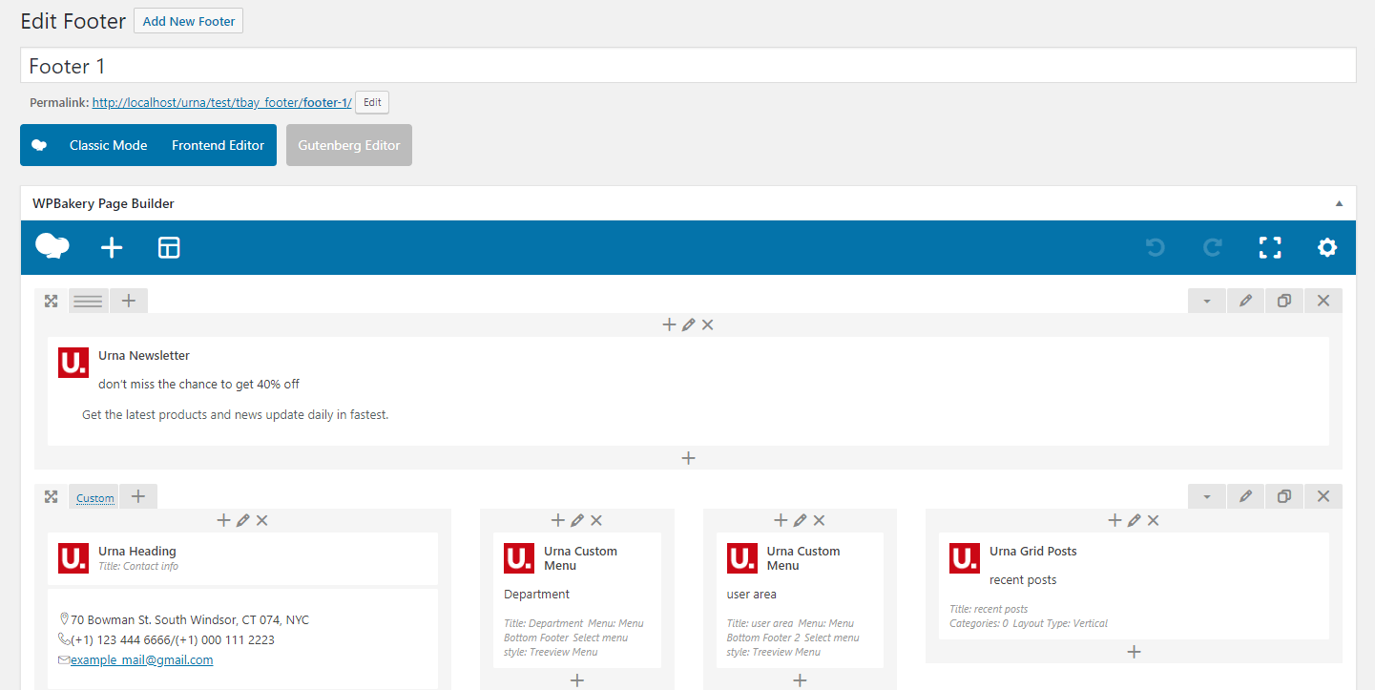The width and height of the screenshot is (1375, 690).
Task: Open the Gutenberg Editor
Action: pos(349,145)
